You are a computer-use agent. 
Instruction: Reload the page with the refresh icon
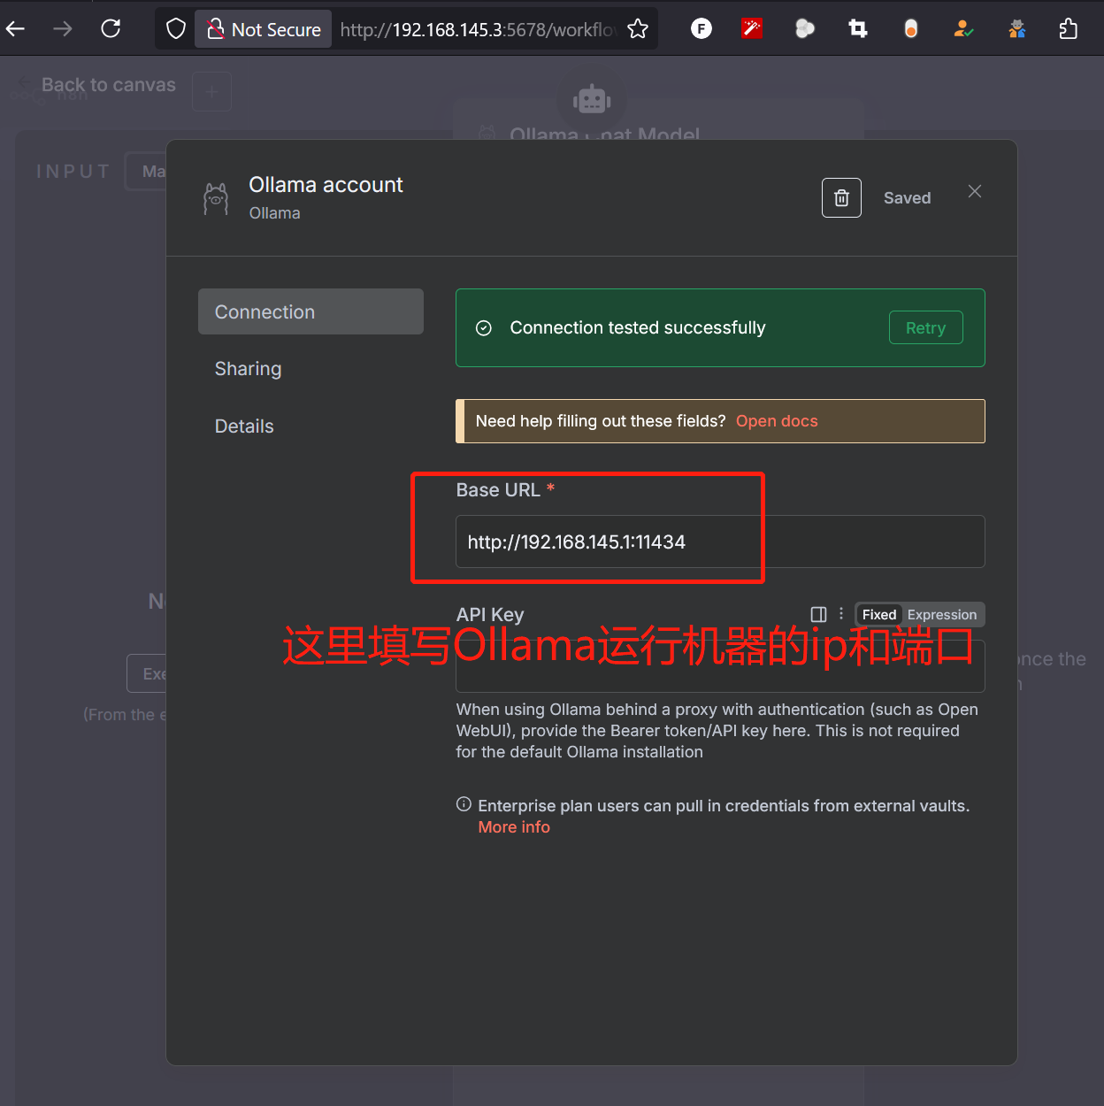(x=111, y=29)
